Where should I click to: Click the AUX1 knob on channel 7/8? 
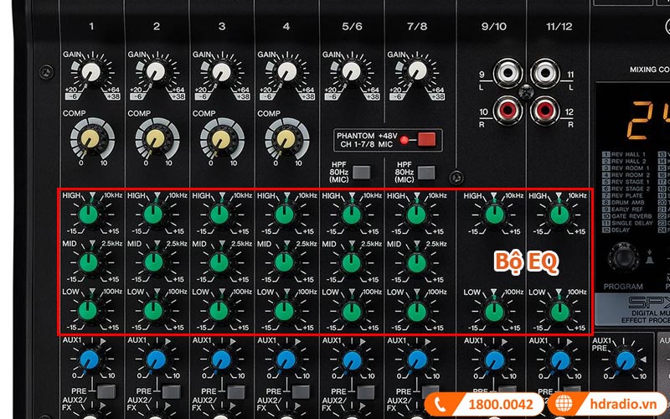click(x=417, y=360)
